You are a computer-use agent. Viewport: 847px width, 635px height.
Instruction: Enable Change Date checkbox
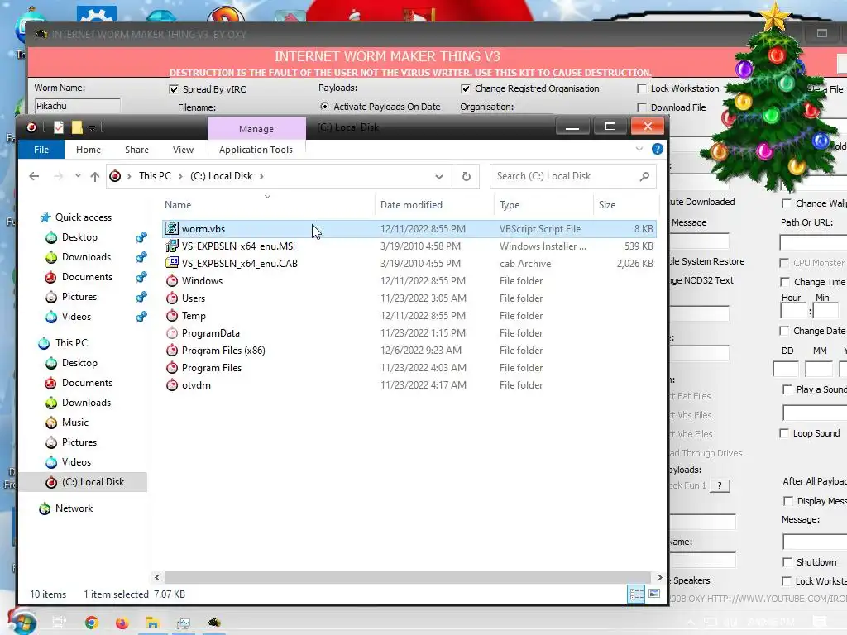784,331
